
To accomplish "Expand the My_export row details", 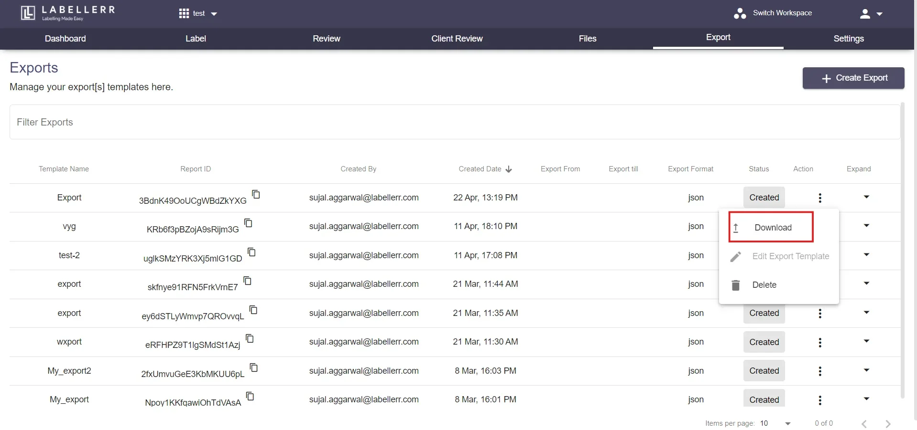I will click(866, 399).
